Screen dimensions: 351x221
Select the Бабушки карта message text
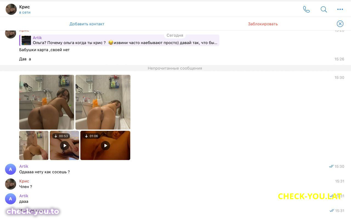tap(44, 50)
